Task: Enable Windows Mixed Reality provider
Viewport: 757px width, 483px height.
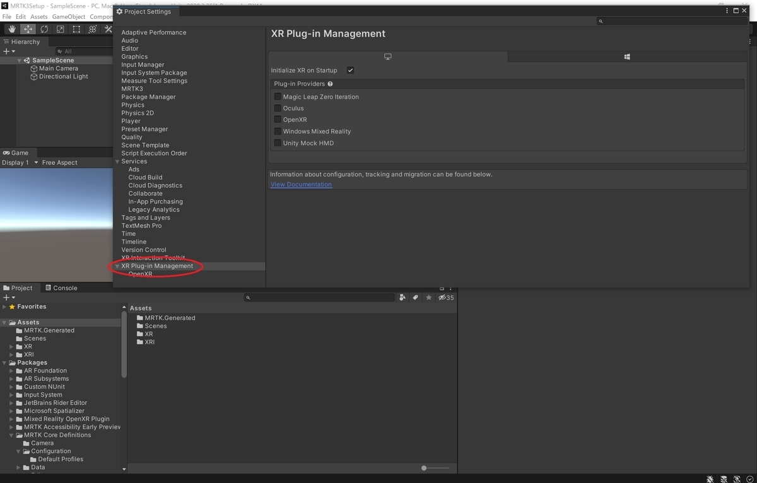Action: [278, 131]
